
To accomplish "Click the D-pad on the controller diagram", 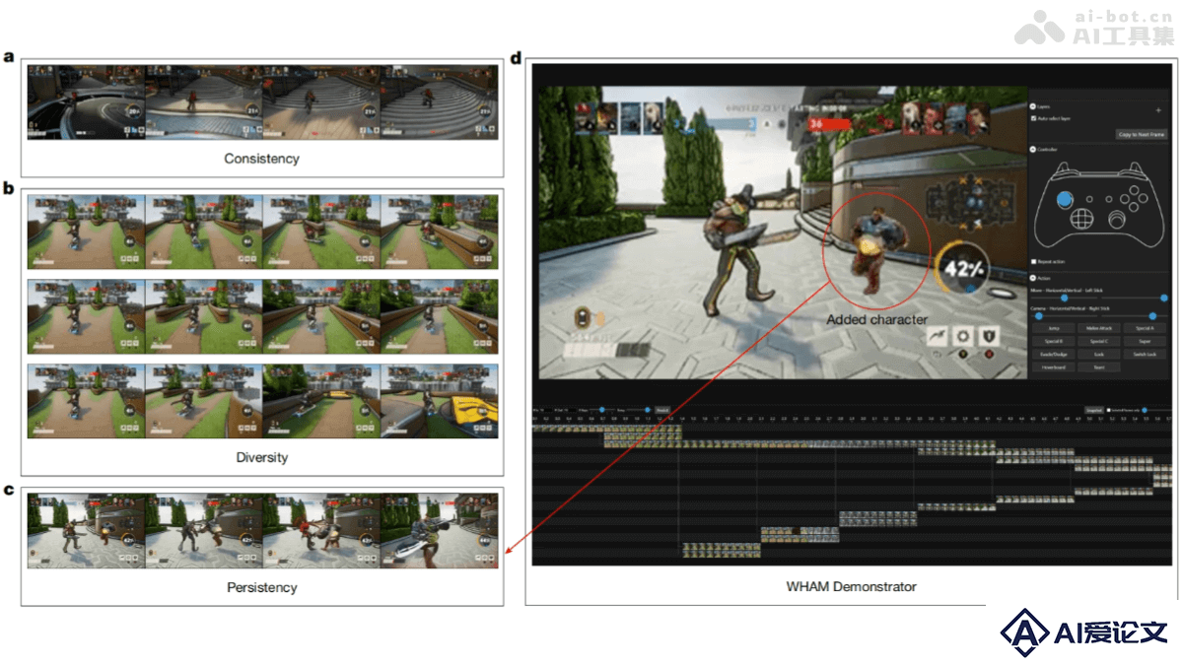I will point(1082,219).
